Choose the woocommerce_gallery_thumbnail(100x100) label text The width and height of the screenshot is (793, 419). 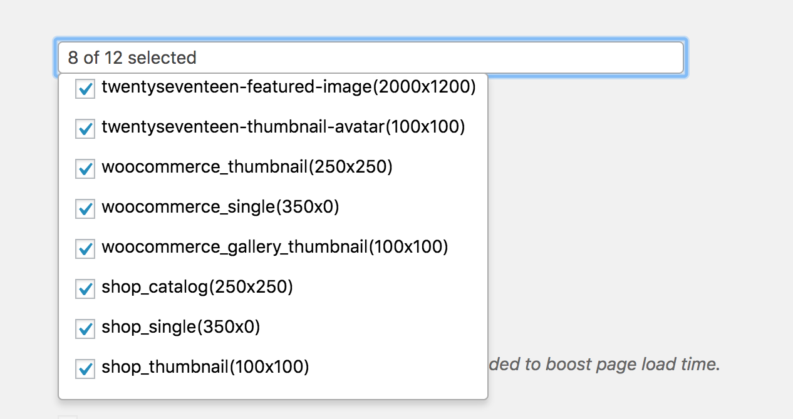click(275, 247)
